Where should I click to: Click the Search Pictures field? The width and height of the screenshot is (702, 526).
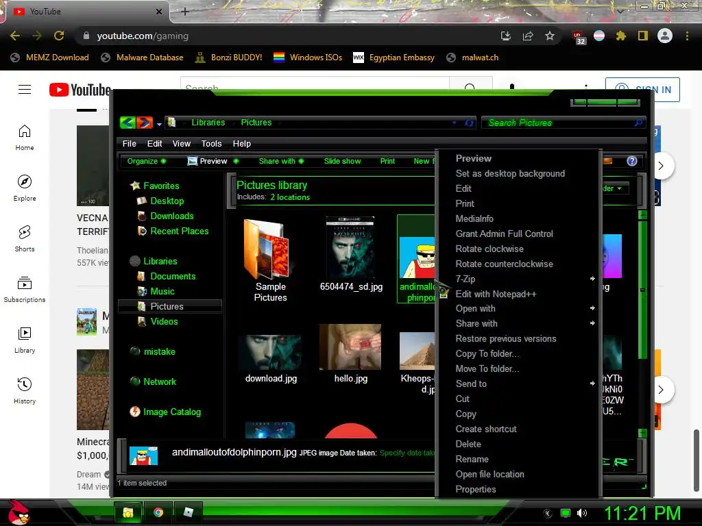pos(563,123)
